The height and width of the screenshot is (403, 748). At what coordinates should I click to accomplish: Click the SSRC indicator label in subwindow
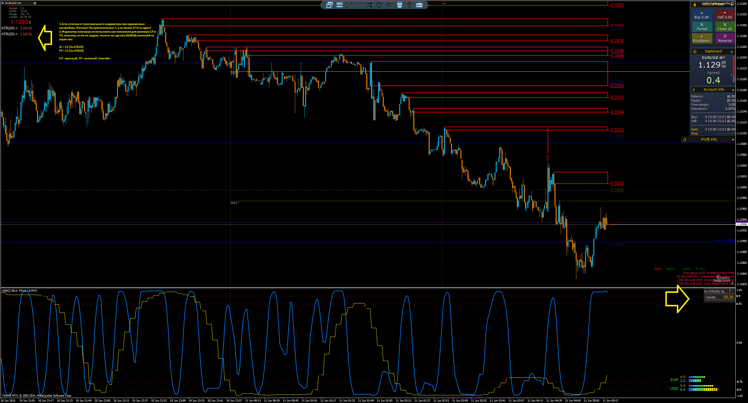pos(19,291)
